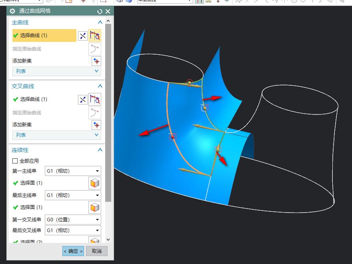
Task: Click the 取消 button
Action: pos(97,251)
